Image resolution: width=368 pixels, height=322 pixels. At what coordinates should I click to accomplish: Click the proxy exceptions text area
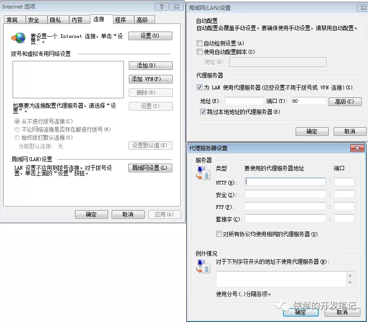click(x=281, y=279)
